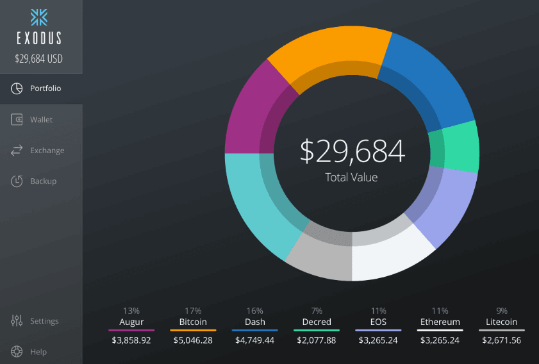Click the Augur asset label

tap(131, 322)
